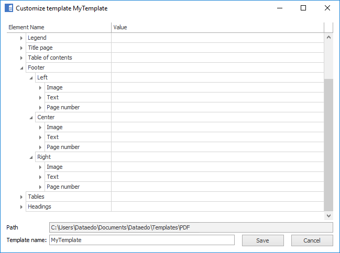Click the Dataedo app icon in title bar
This screenshot has height=253, width=340.
tap(8, 8)
